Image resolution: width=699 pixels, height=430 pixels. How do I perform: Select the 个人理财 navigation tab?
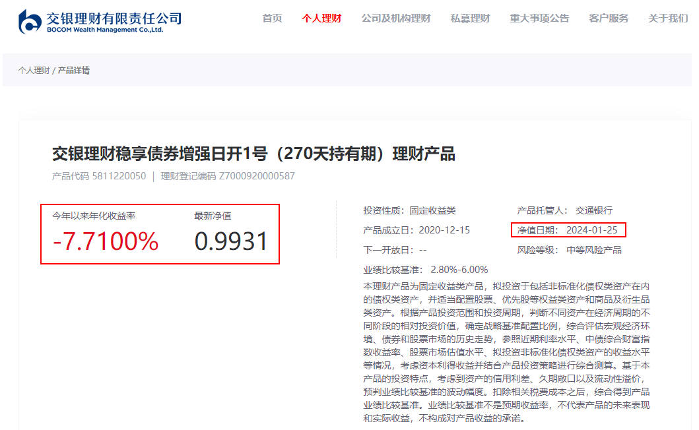(x=321, y=18)
